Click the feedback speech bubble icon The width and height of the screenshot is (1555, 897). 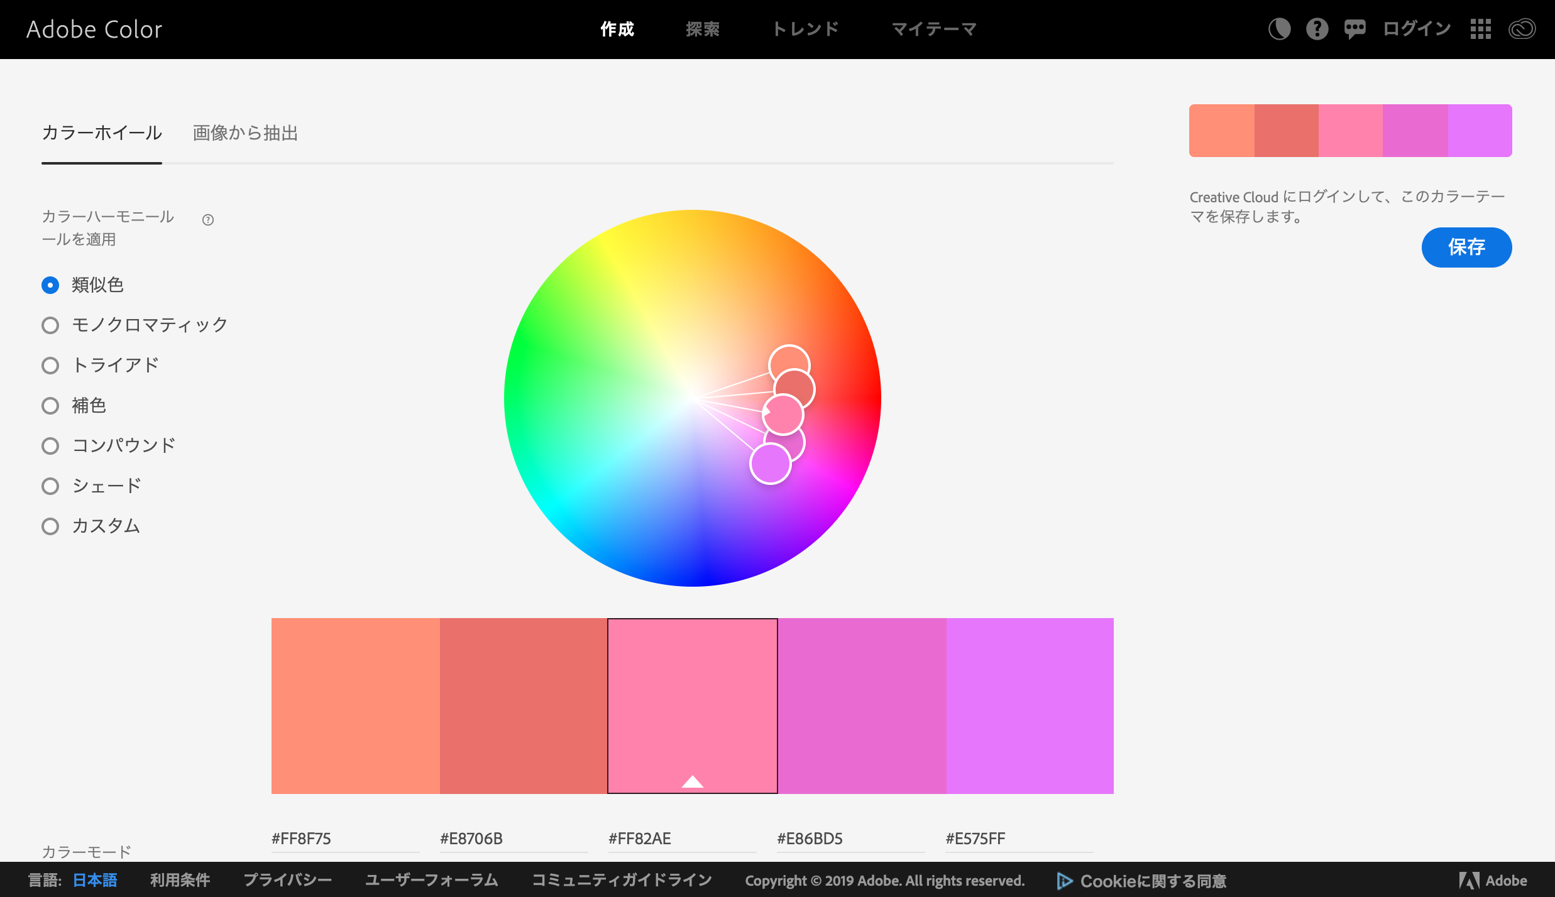[1354, 29]
